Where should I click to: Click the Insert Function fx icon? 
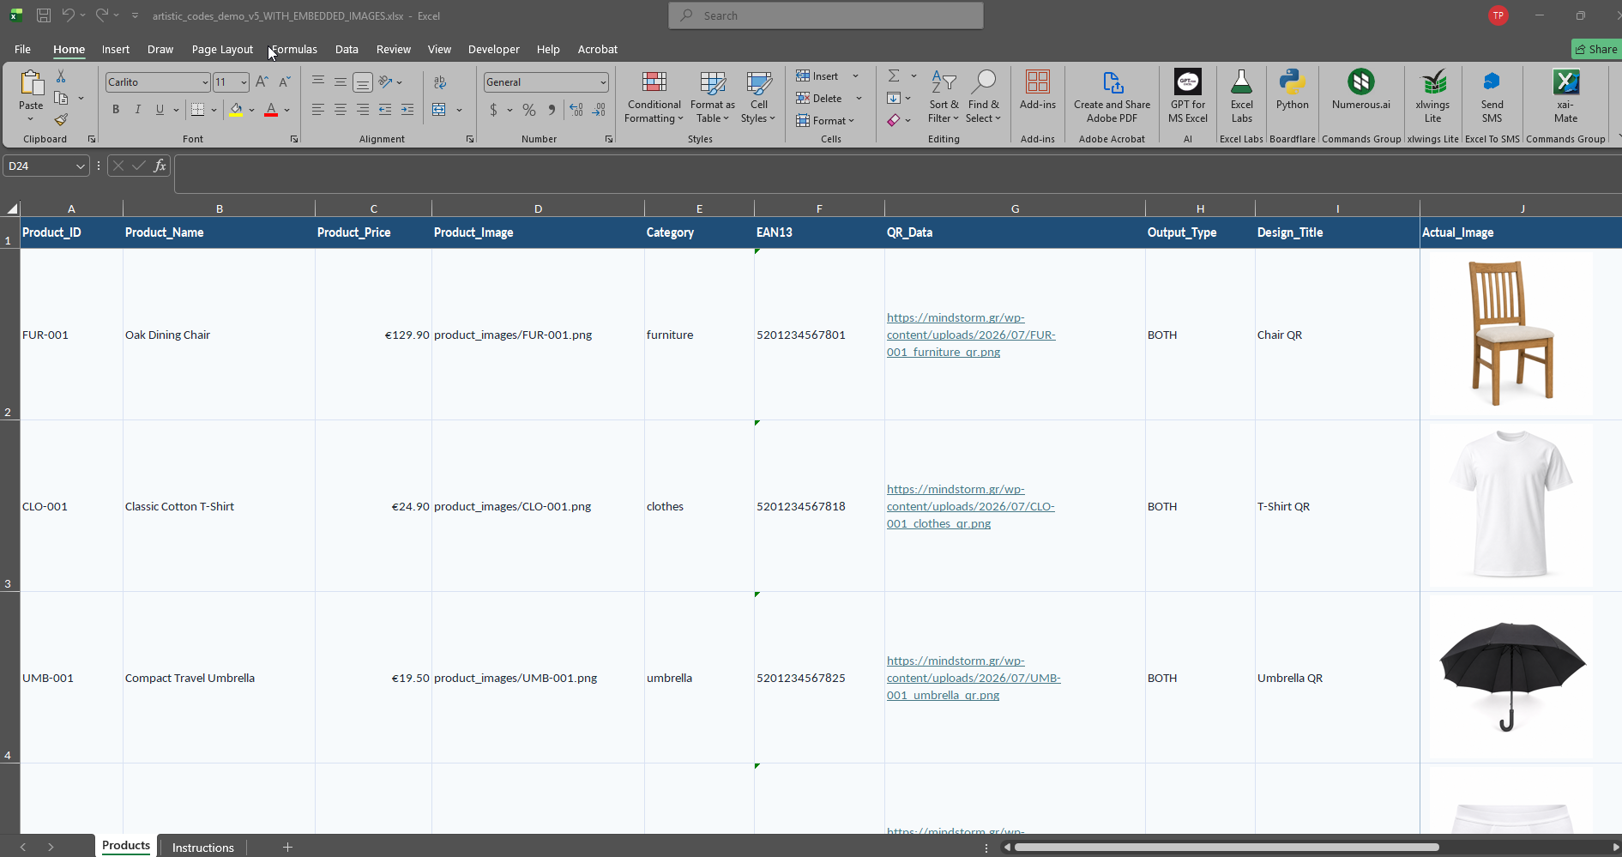point(160,166)
